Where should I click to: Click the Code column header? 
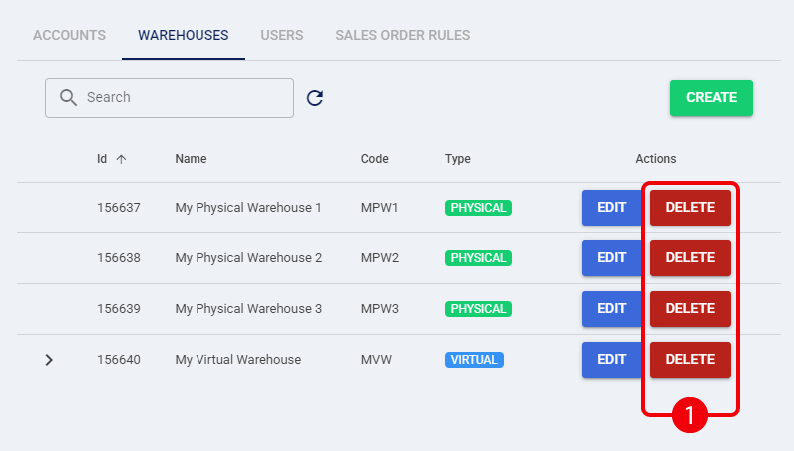375,159
